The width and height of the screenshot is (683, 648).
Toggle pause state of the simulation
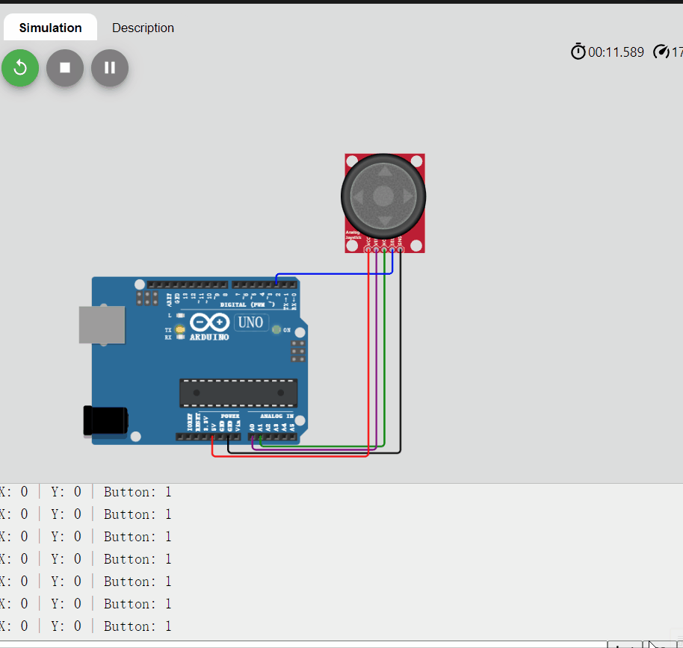pyautogui.click(x=109, y=67)
